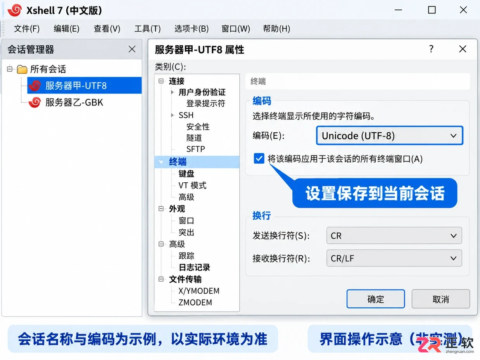Viewport: 480px width, 360px height.
Task: Open the 接收换行符(R) CR/LF dropdown
Action: click(x=394, y=258)
